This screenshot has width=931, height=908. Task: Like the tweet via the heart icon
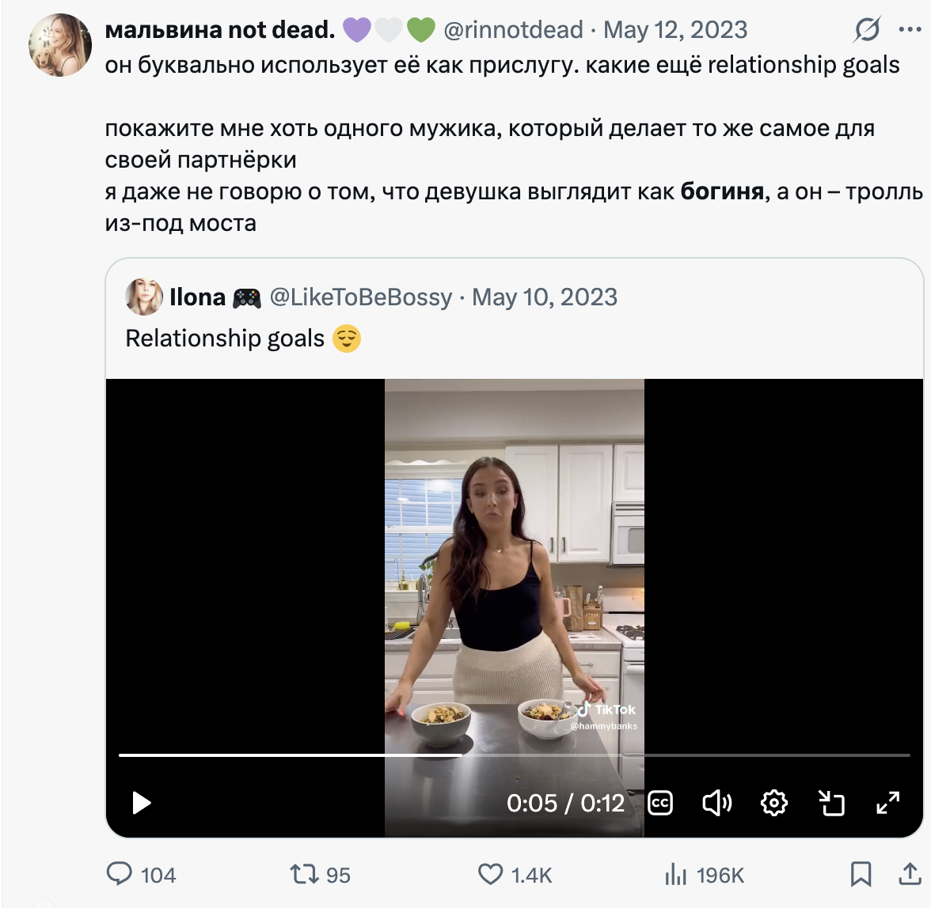click(x=491, y=874)
